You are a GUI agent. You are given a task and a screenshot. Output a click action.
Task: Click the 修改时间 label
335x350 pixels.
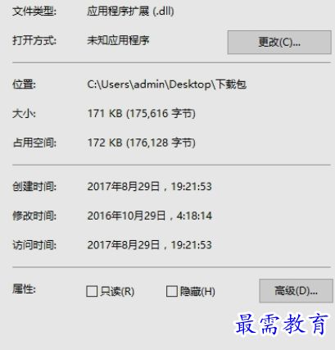[34, 216]
